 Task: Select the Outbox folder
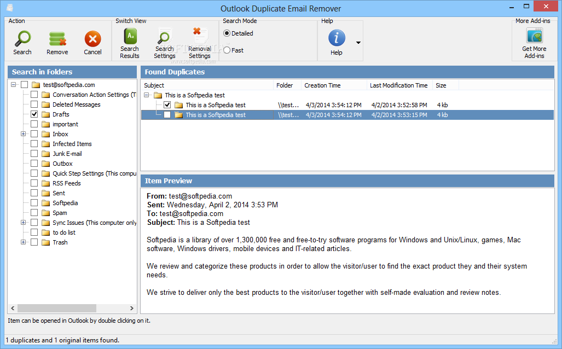[x=63, y=164]
